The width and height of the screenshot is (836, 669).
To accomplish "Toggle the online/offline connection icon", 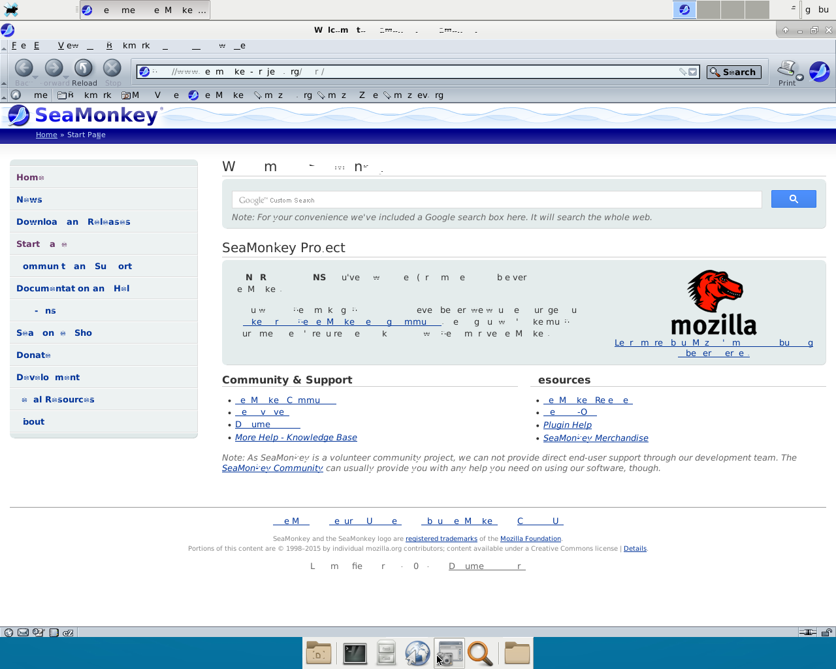I will 807,632.
